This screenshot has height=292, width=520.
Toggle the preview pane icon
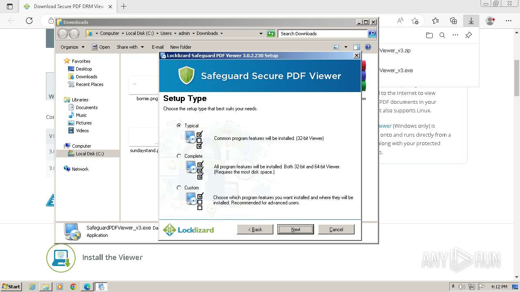357,47
